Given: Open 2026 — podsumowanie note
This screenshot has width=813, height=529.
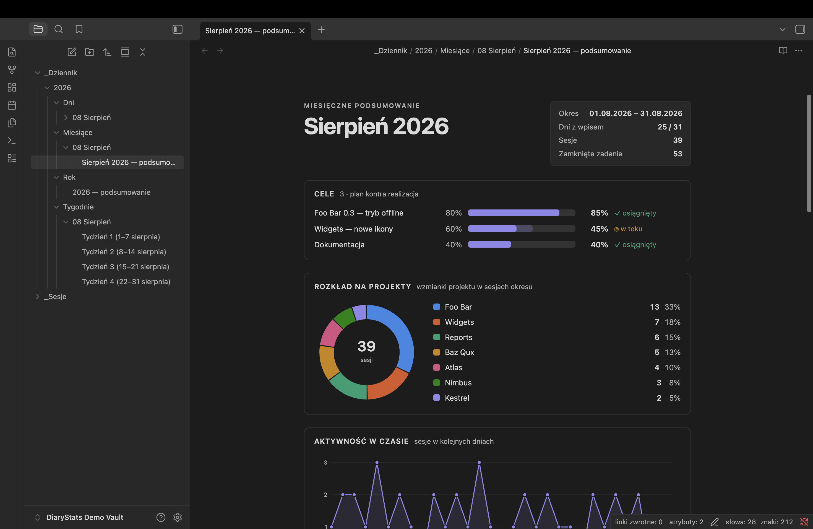Looking at the screenshot, I should [x=111, y=192].
